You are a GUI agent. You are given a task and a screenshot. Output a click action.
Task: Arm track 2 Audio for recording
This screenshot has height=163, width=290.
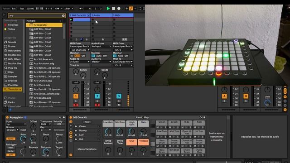pos(97,105)
